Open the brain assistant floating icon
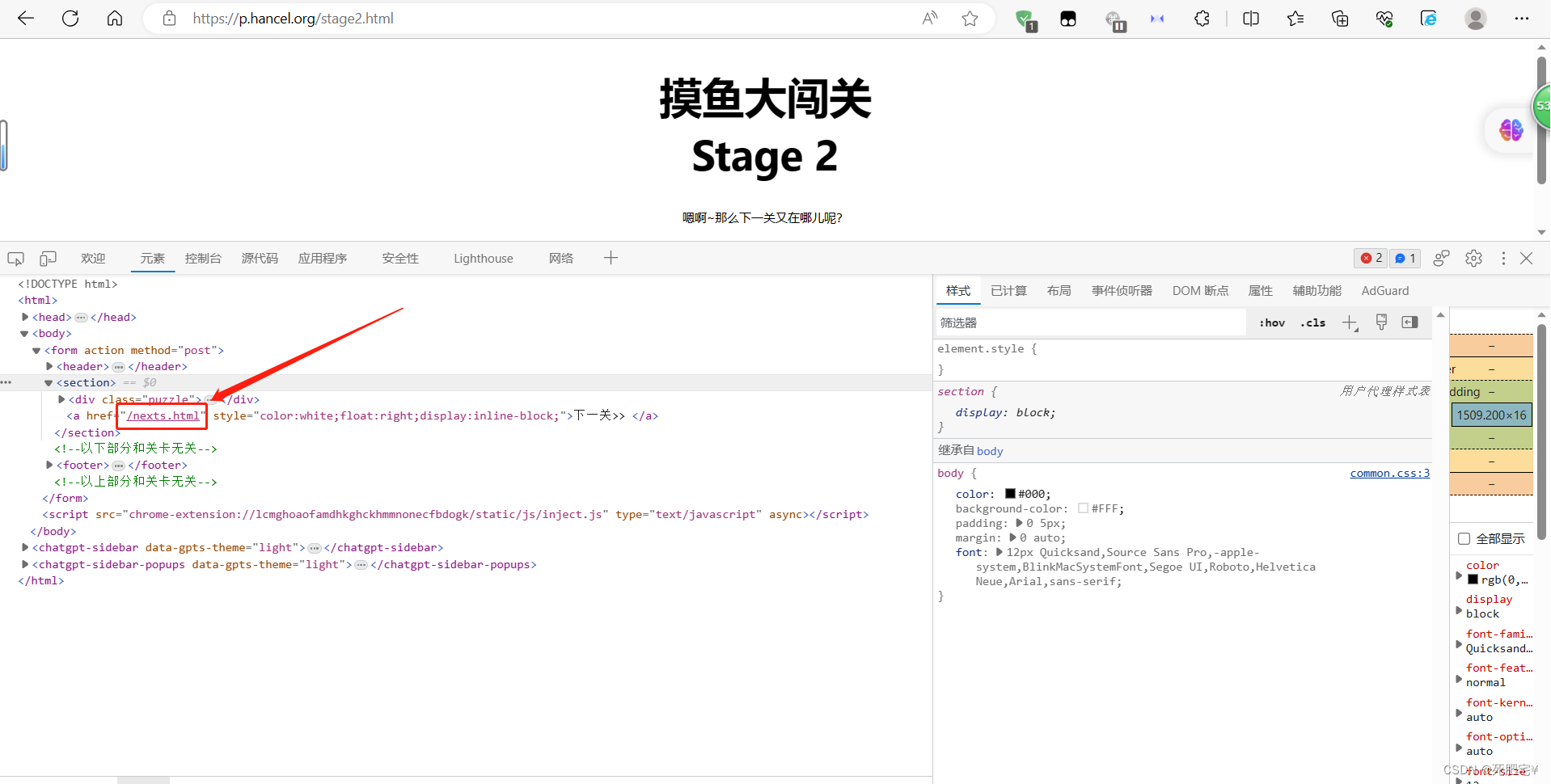Image resolution: width=1551 pixels, height=784 pixels. 1511,129
